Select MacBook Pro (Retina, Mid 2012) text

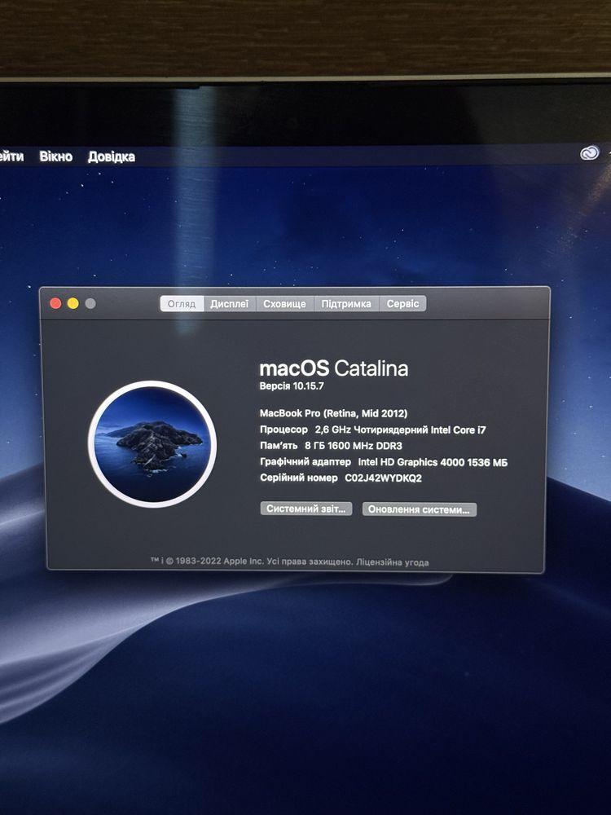click(333, 414)
